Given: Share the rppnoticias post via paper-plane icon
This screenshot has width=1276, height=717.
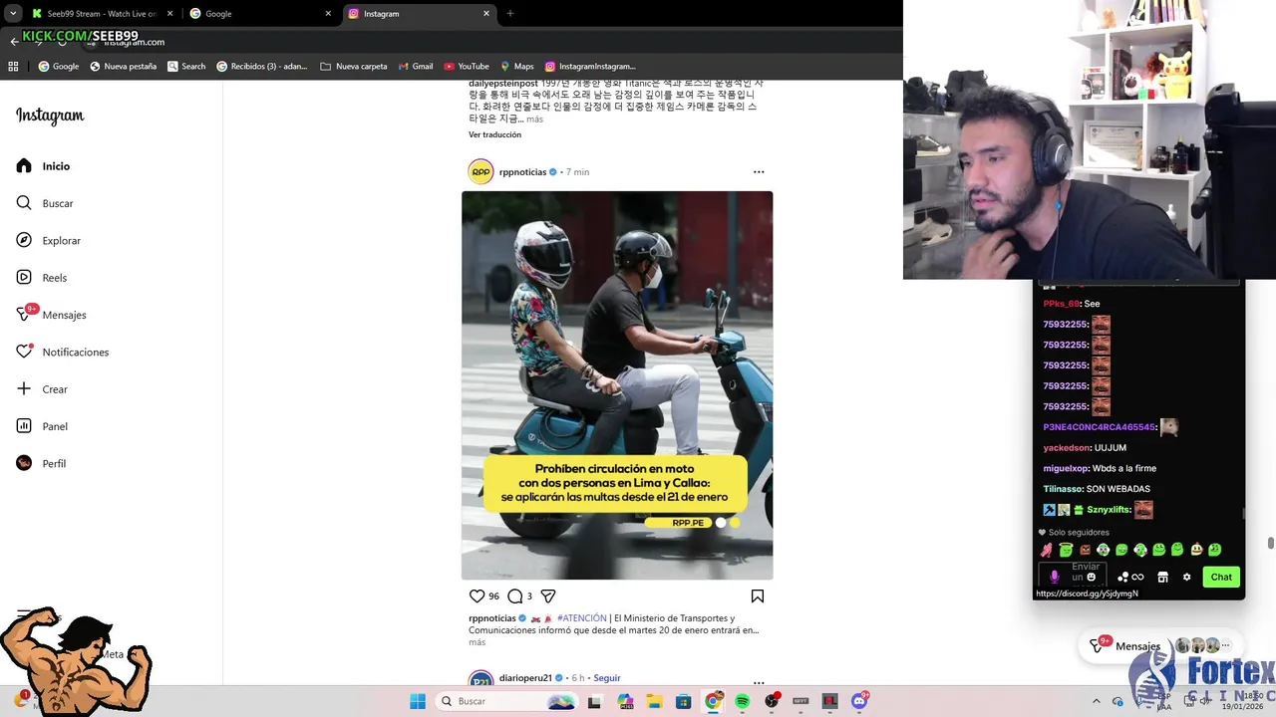Looking at the screenshot, I should tap(547, 596).
